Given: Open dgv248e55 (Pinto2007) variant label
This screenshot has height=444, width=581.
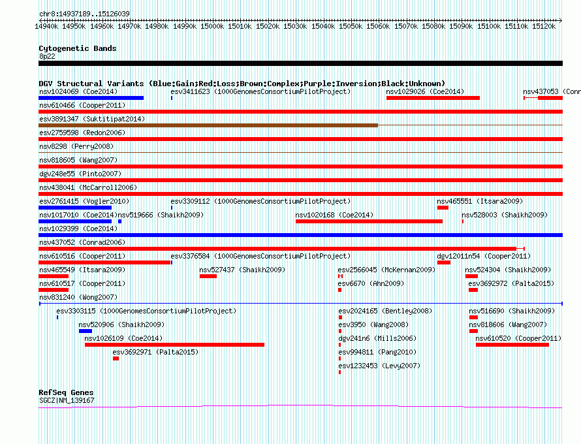Looking at the screenshot, I should point(80,174).
